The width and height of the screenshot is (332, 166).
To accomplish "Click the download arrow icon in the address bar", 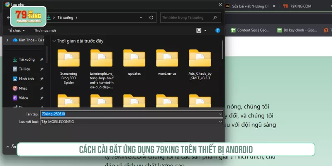I will (x=49, y=17).
